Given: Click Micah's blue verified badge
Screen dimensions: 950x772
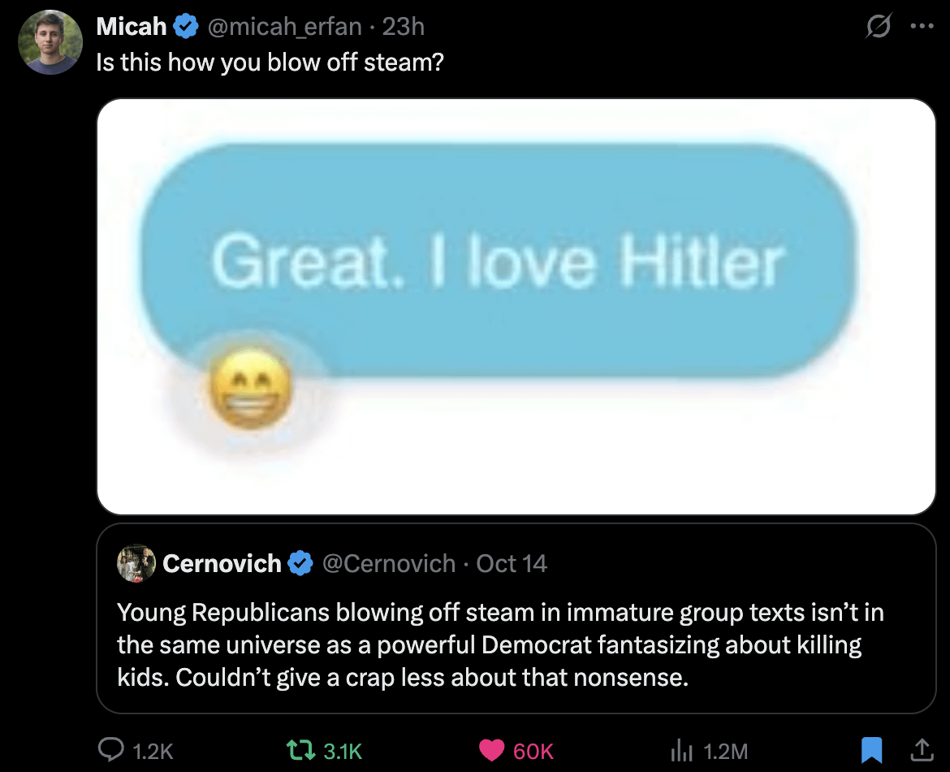Looking at the screenshot, I should tap(187, 27).
